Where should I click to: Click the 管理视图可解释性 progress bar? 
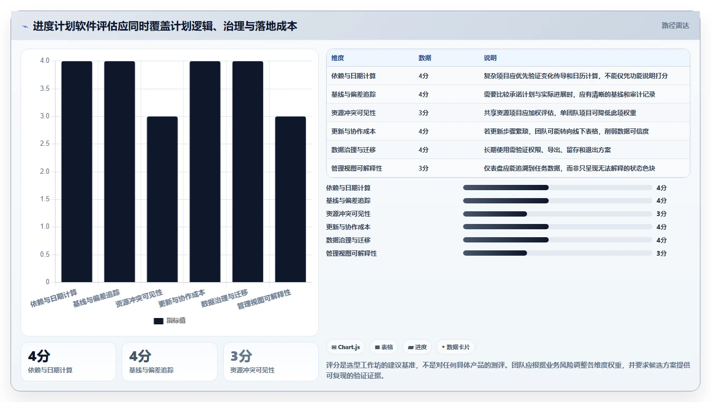(558, 253)
